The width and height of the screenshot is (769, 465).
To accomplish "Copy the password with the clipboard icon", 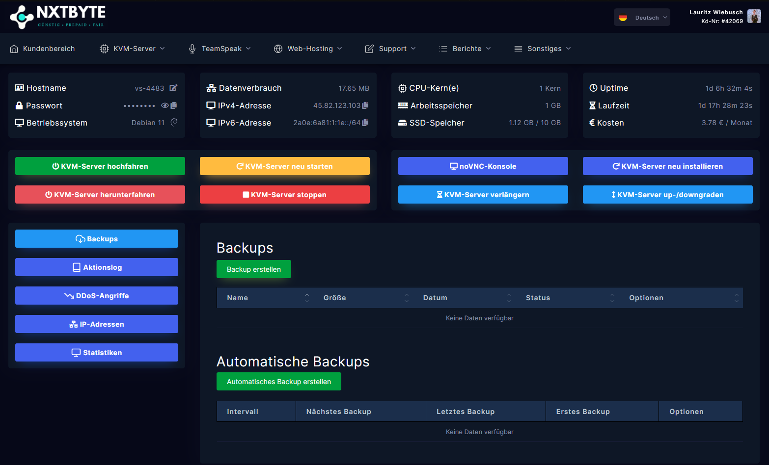I will point(174,105).
